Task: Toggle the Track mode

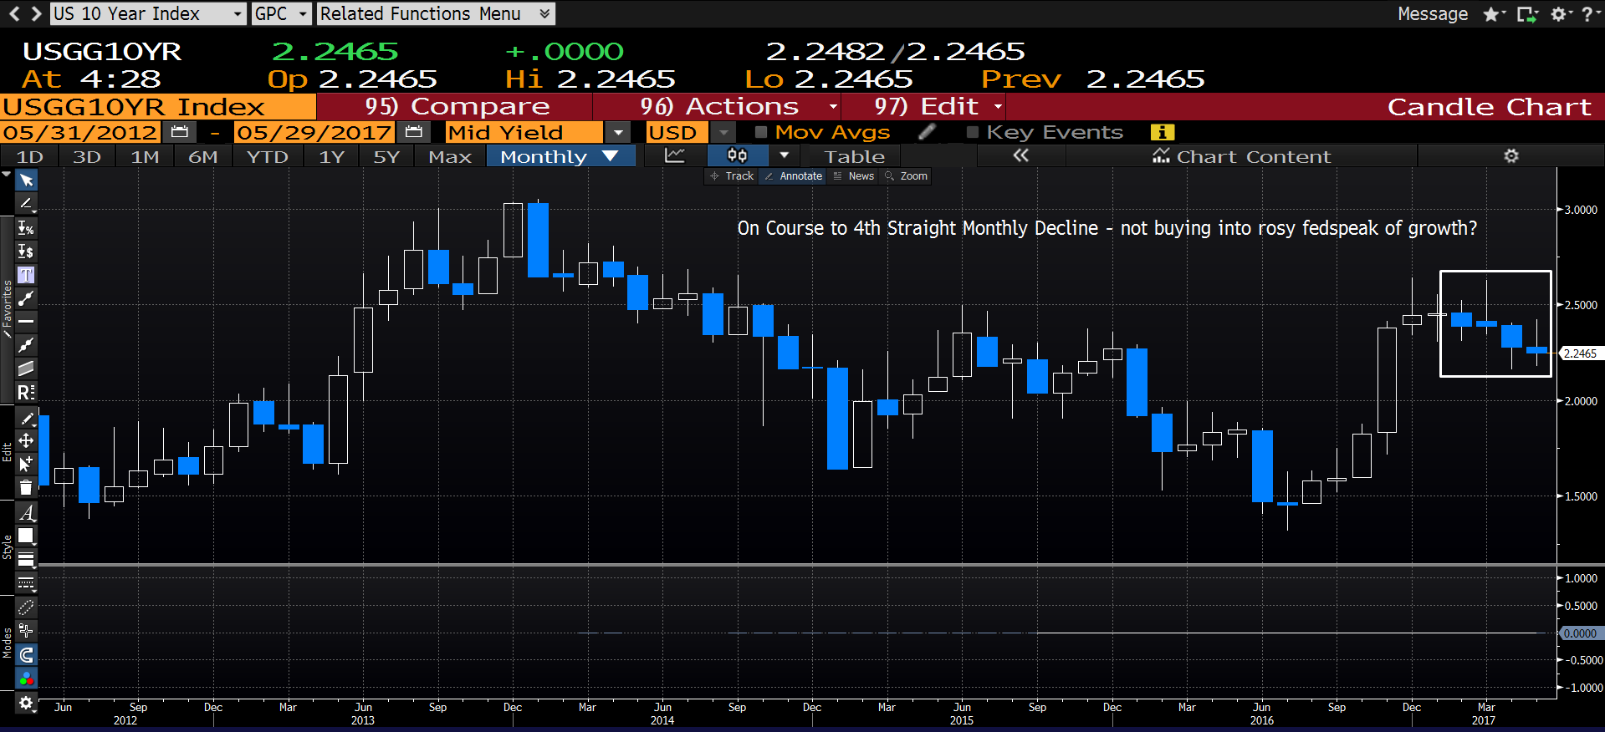Action: pos(732,176)
